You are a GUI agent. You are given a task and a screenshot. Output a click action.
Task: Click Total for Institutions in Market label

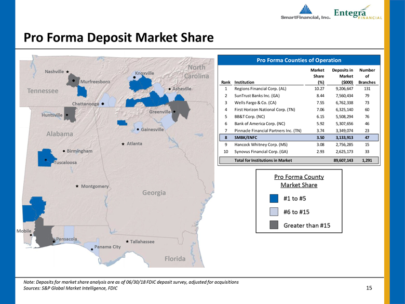(x=263, y=160)
